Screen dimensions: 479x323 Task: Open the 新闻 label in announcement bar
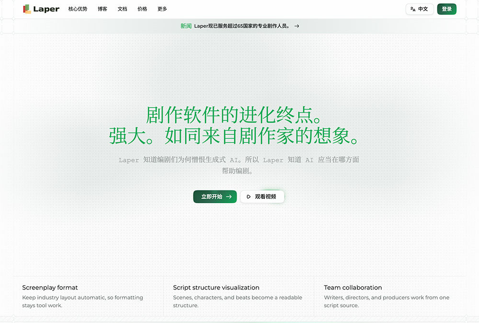point(186,26)
